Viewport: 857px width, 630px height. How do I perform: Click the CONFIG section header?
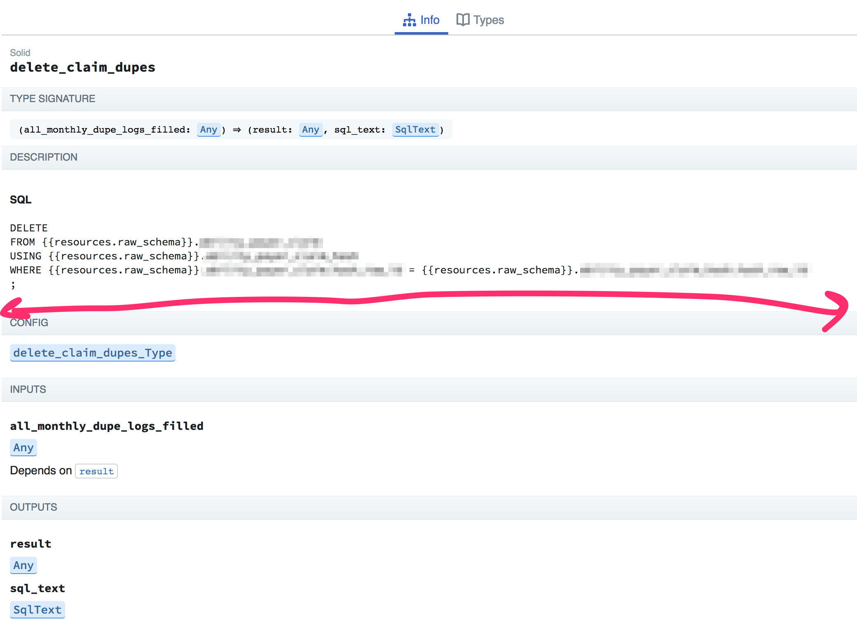(29, 322)
